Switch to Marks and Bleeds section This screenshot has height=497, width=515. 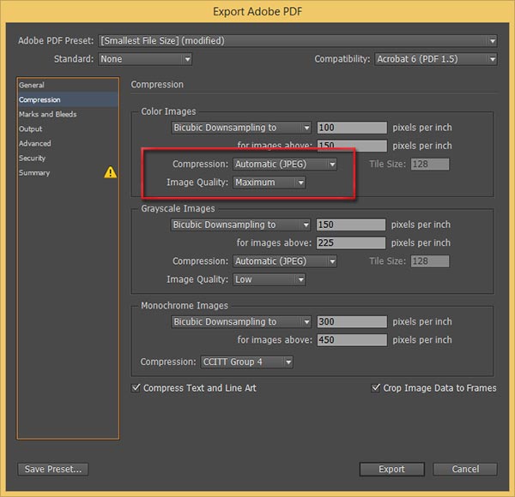pyautogui.click(x=48, y=114)
